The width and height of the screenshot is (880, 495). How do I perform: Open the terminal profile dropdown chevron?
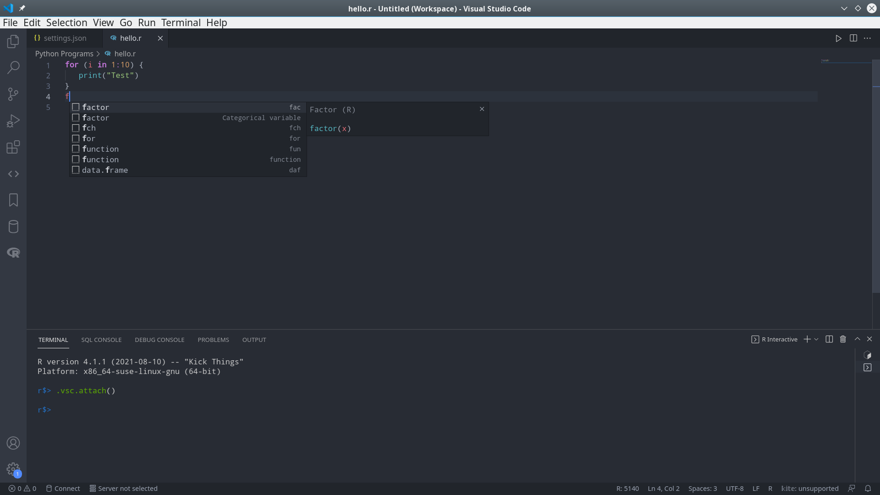816,339
